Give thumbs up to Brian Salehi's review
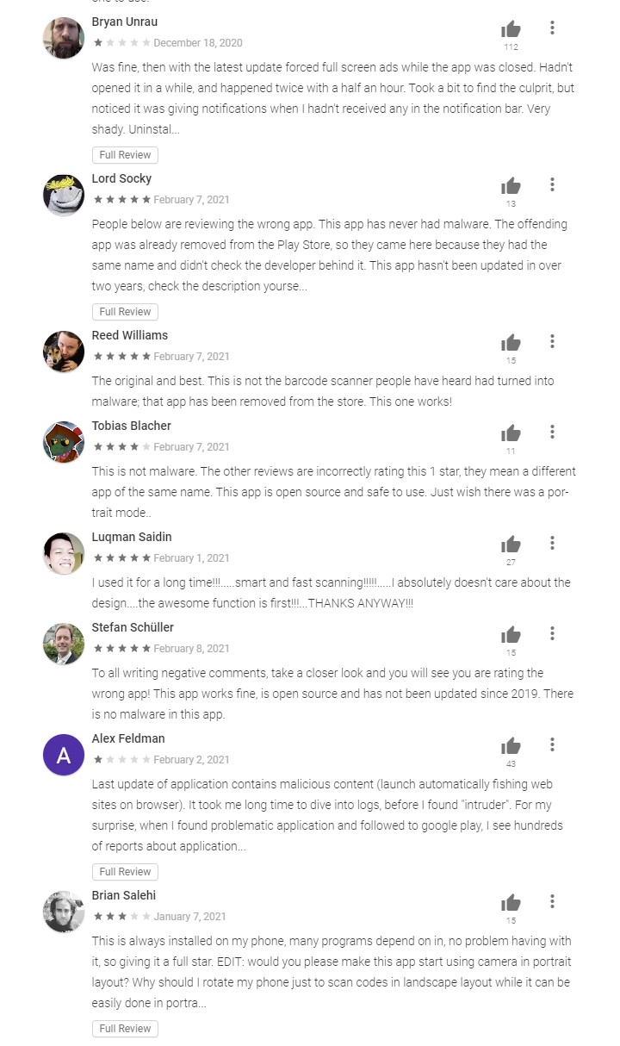Viewport: 620px width, 1046px height. (512, 903)
